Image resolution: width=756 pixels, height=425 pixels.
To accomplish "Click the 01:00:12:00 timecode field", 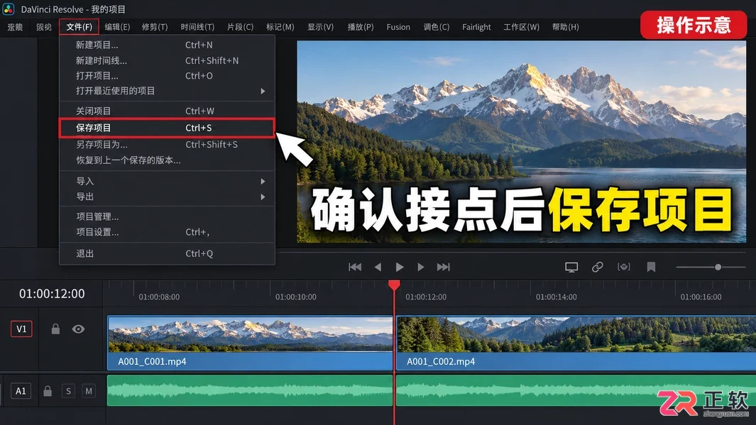I will pyautogui.click(x=52, y=294).
